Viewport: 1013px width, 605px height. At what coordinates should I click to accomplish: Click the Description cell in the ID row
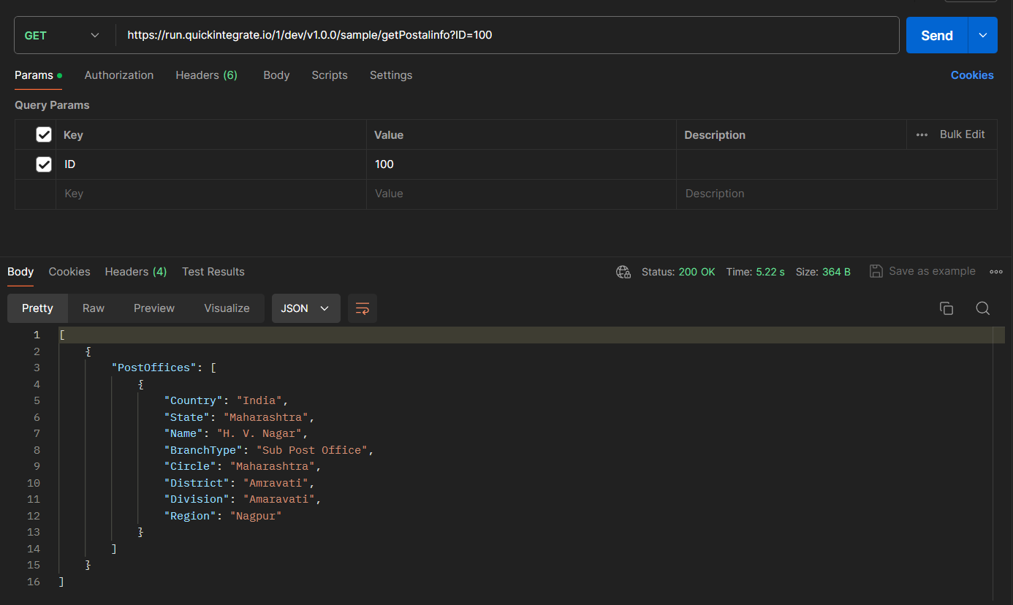[837, 164]
